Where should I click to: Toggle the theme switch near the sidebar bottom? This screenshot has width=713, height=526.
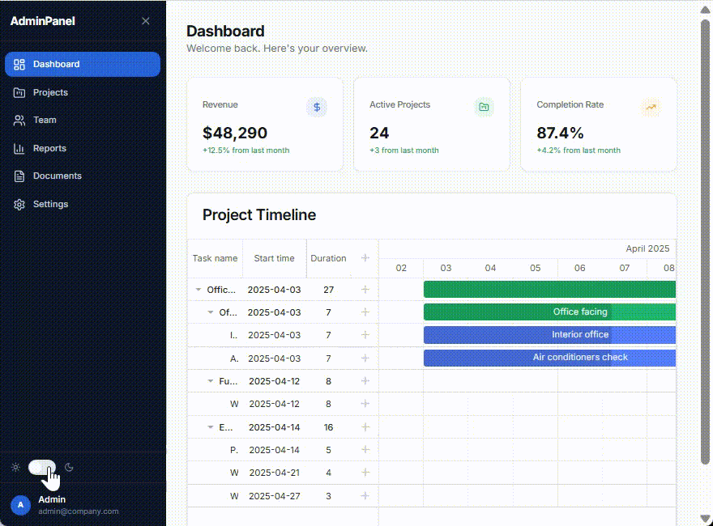tap(41, 467)
